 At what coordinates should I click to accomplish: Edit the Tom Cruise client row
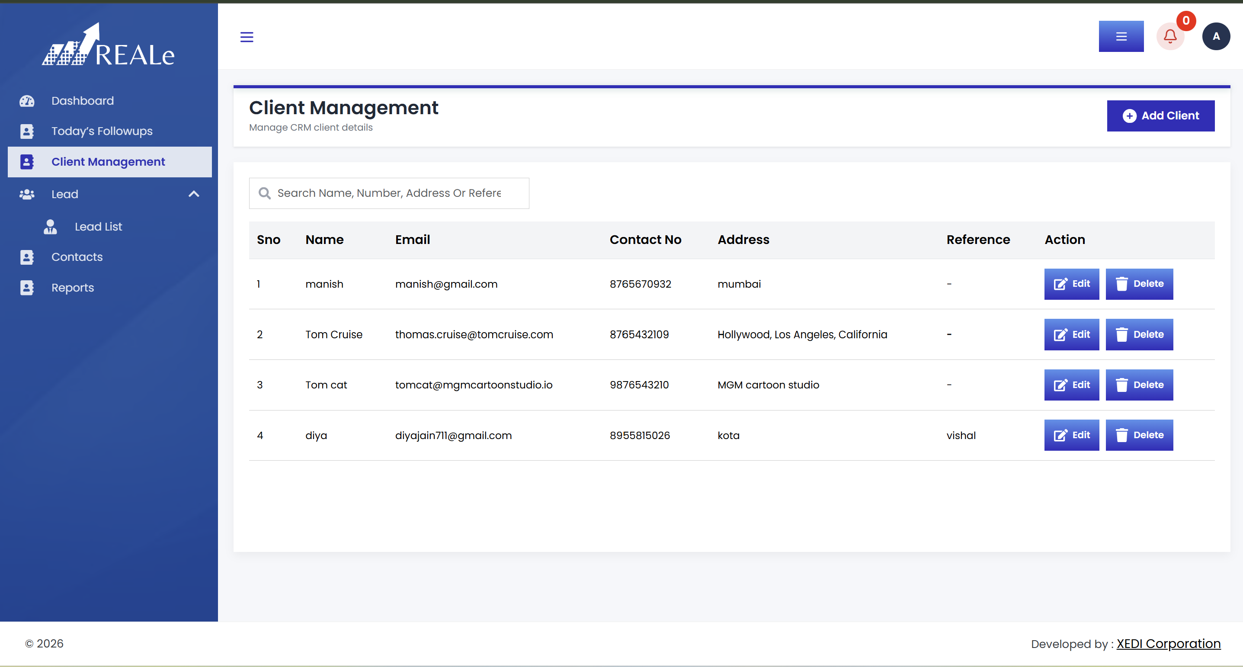tap(1072, 334)
